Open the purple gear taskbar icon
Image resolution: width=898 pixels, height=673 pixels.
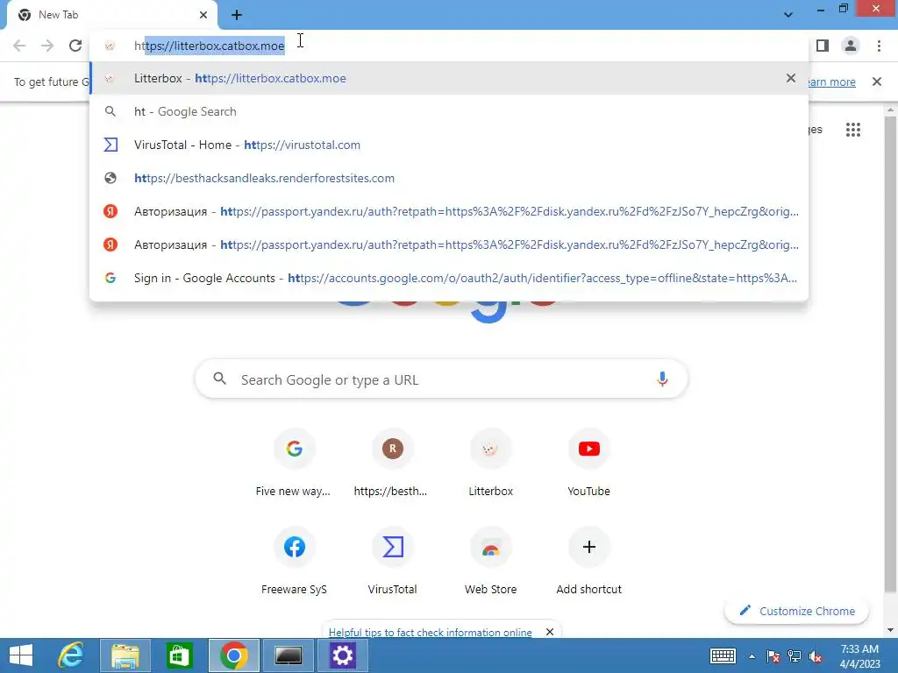[343, 655]
